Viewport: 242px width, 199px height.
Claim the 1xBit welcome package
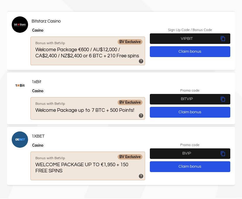[x=190, y=112]
